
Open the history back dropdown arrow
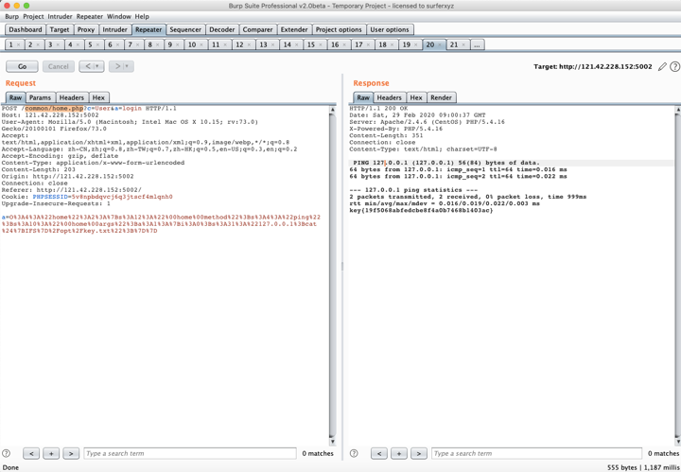[96, 67]
